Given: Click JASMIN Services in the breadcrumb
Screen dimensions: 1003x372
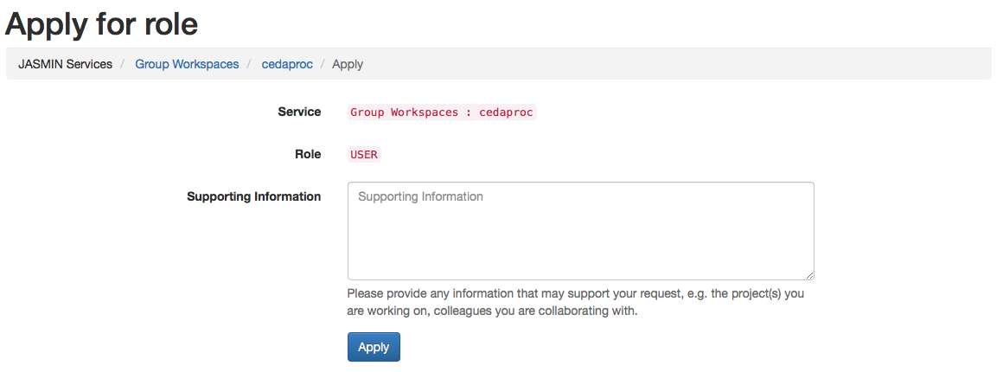Looking at the screenshot, I should 66,64.
